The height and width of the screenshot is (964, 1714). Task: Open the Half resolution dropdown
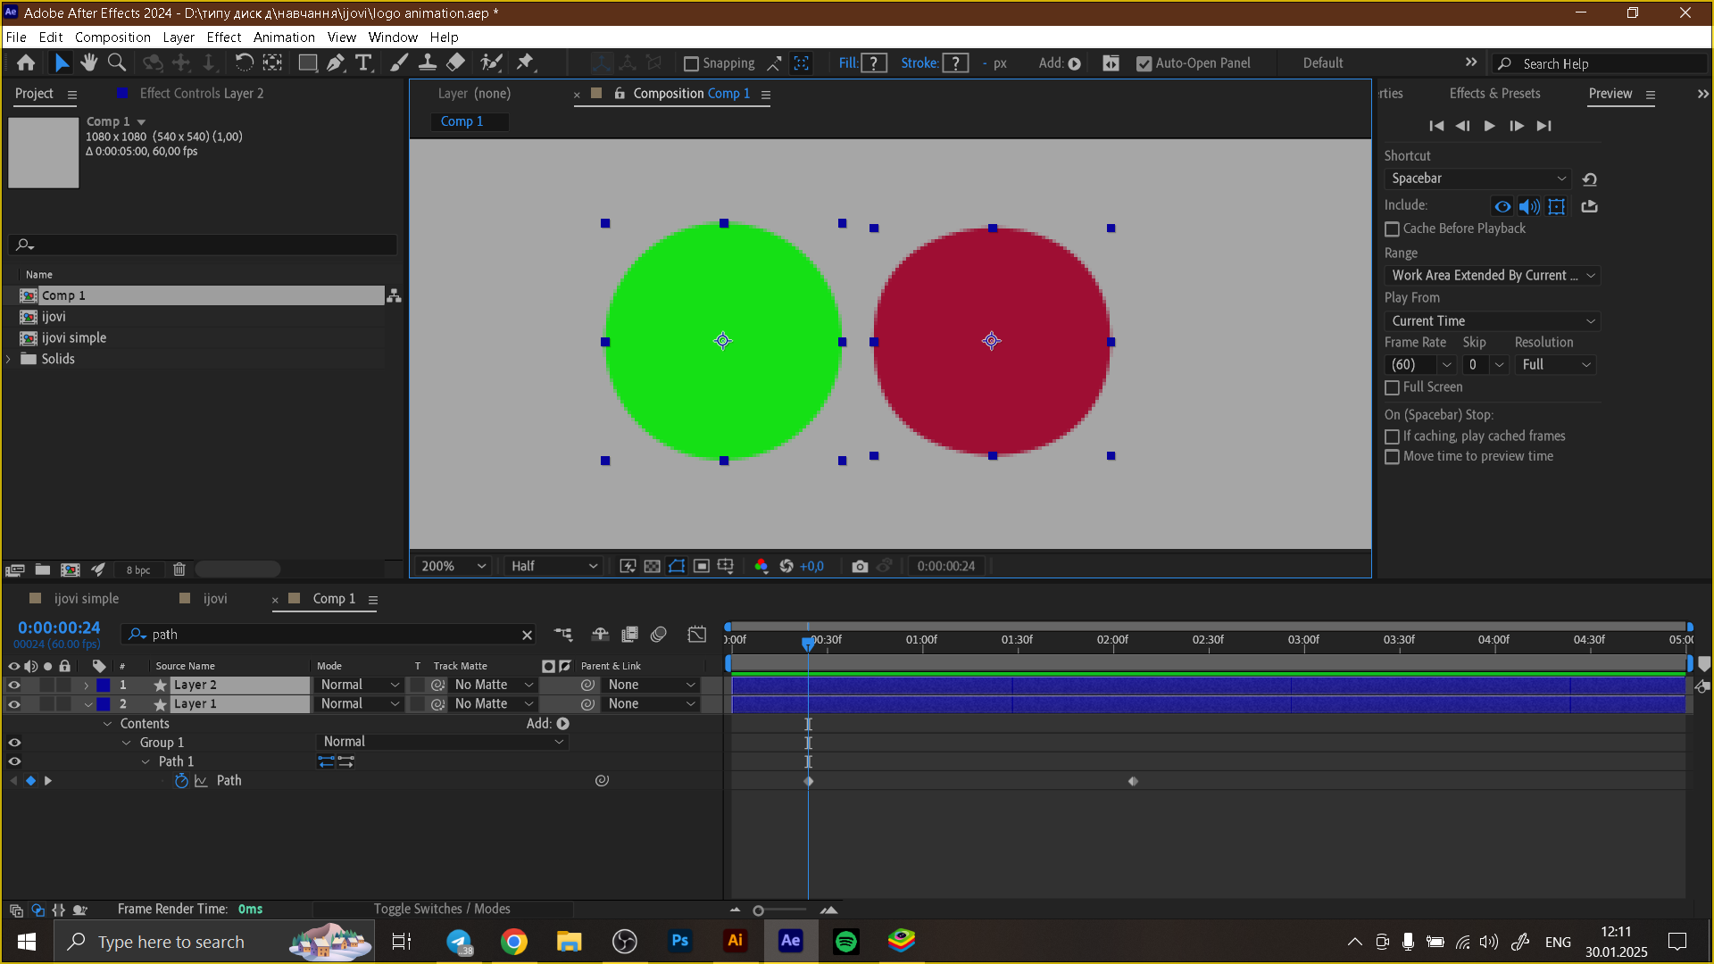coord(553,566)
